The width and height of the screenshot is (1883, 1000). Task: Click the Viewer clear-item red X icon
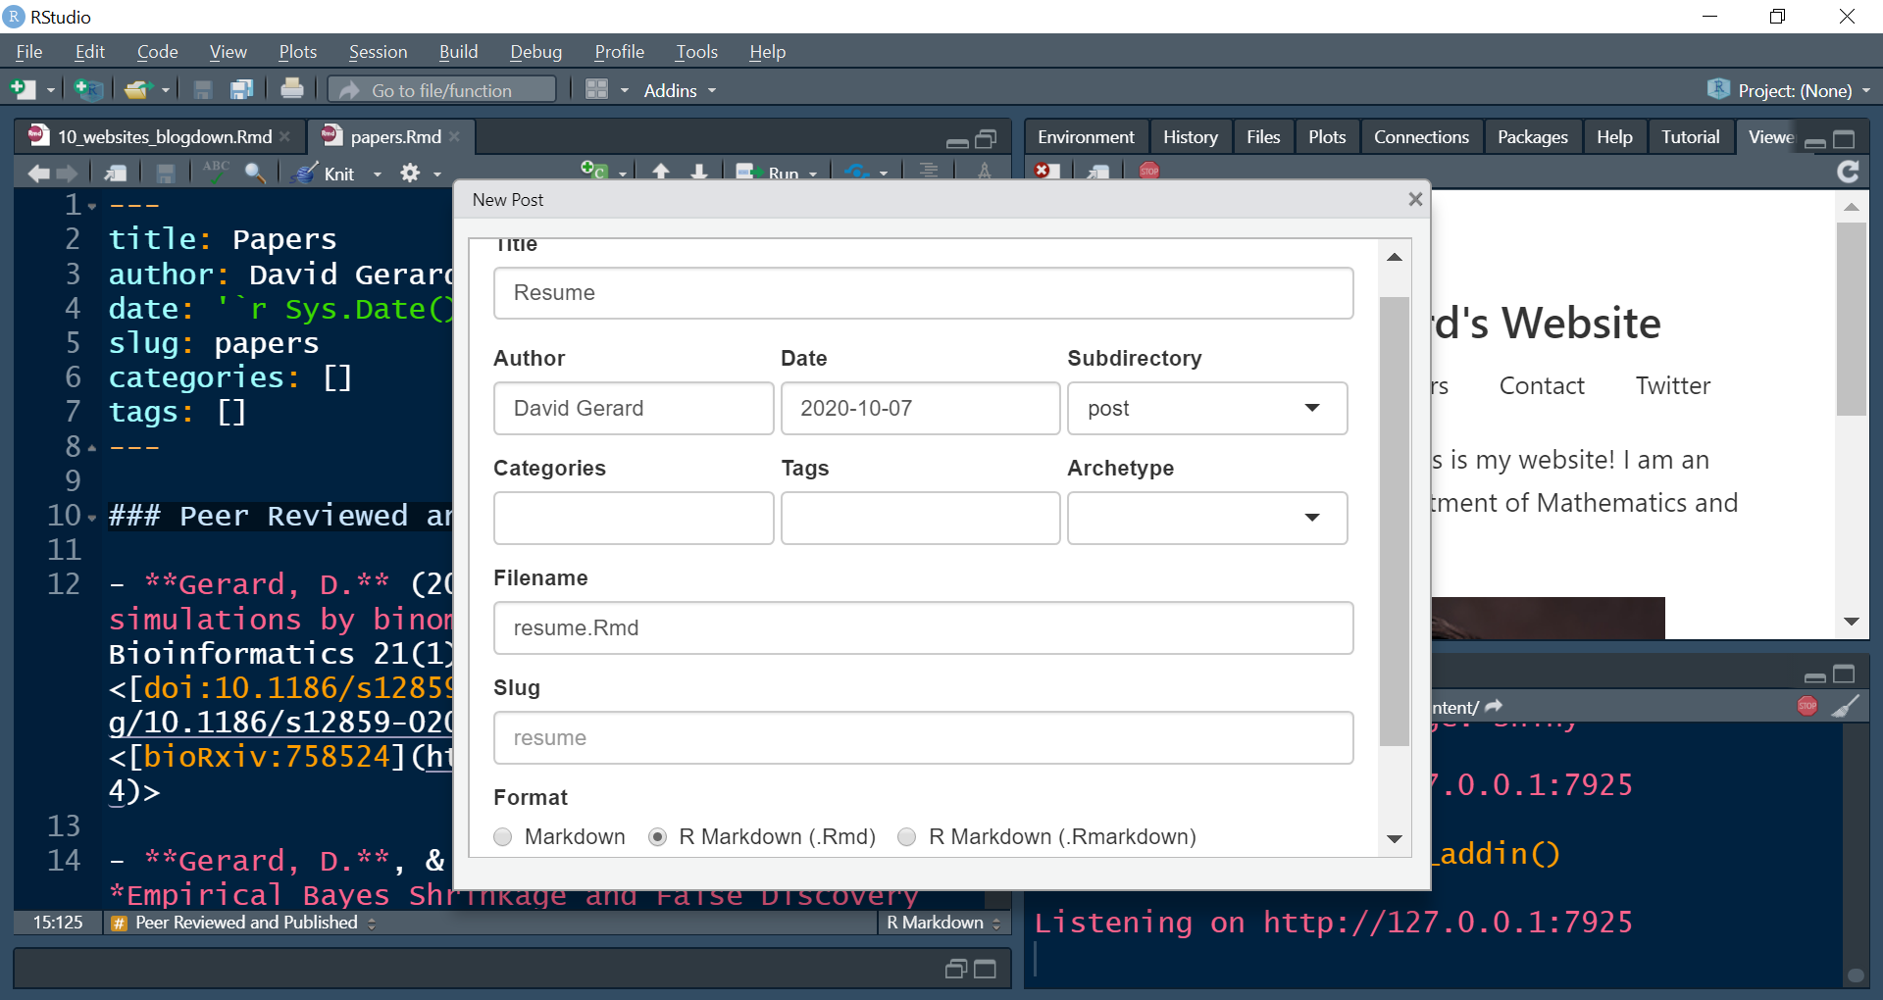point(1046,171)
